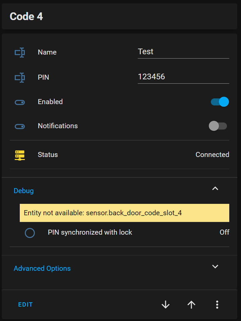241x321 pixels.
Task: Click the toggle icon next to Notifications label
Action: click(x=19, y=126)
